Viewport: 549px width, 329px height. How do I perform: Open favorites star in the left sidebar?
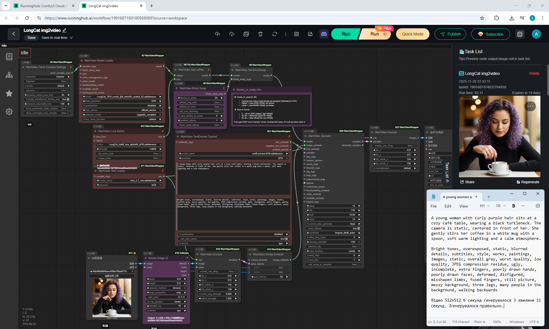(x=9, y=93)
